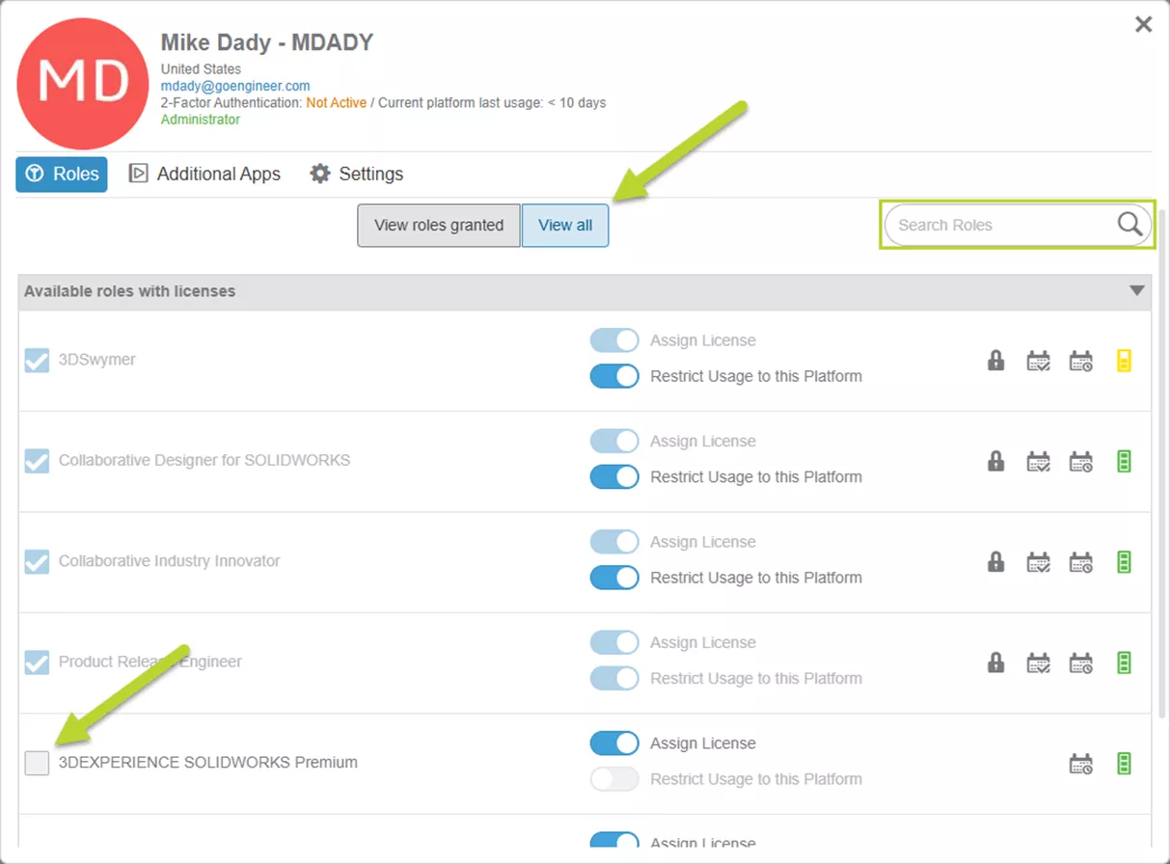Check the 3DEXPERIENCE SOLIDWORKS Premium checkbox
The height and width of the screenshot is (864, 1170).
pos(37,762)
